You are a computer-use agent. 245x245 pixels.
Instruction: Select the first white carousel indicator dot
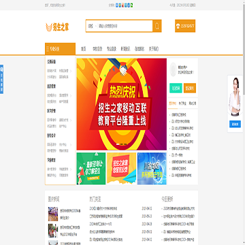coord(118,144)
